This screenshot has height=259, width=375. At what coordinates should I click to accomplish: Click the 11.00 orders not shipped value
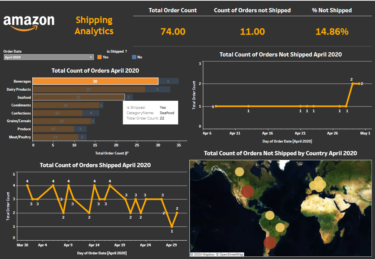pos(253,32)
